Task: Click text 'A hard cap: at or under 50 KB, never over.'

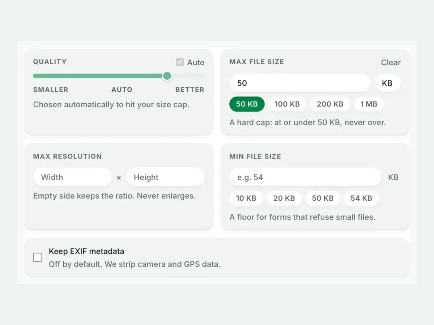Action: click(308, 122)
